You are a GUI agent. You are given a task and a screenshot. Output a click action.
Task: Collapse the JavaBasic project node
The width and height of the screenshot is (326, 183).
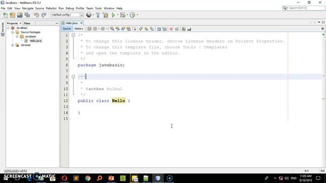(8, 28)
